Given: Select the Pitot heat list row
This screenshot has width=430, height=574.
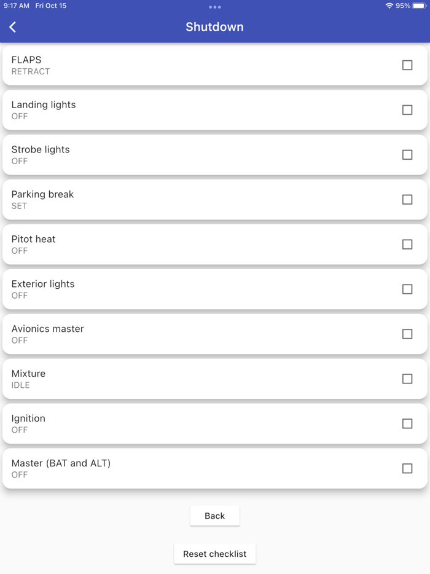Looking at the screenshot, I should (x=184, y=245).
